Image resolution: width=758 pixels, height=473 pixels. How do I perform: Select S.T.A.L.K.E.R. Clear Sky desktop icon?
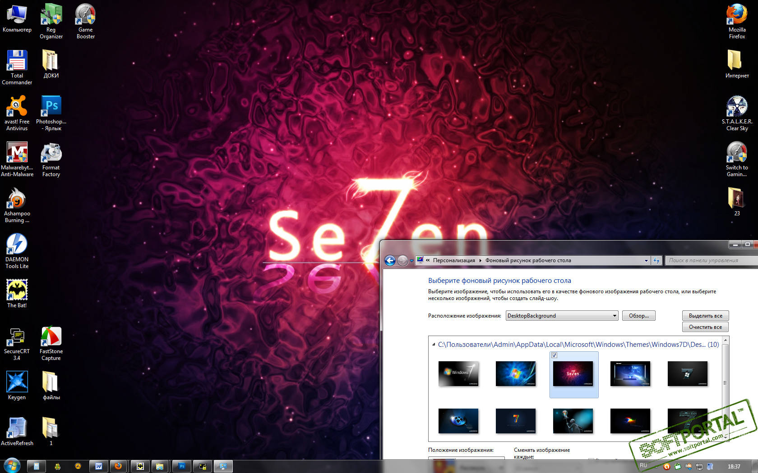pos(737,113)
